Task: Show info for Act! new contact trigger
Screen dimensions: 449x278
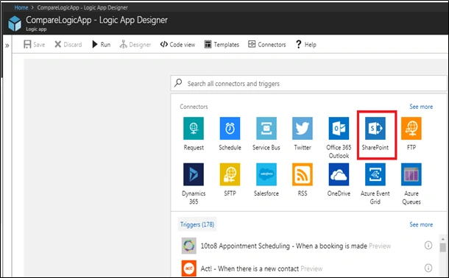Action: click(x=428, y=268)
